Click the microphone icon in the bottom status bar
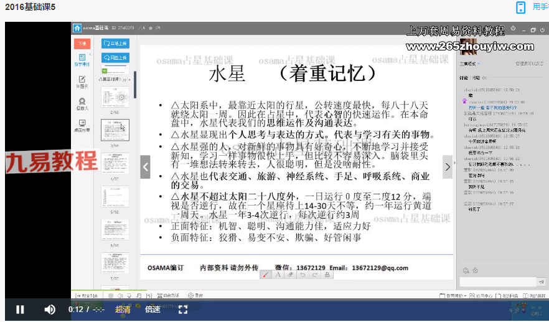Image resolution: width=549 pixels, height=322 pixels. [x=129, y=296]
